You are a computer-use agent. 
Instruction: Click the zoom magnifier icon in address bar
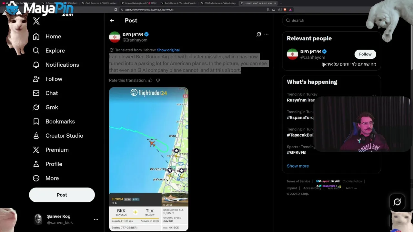point(268,10)
